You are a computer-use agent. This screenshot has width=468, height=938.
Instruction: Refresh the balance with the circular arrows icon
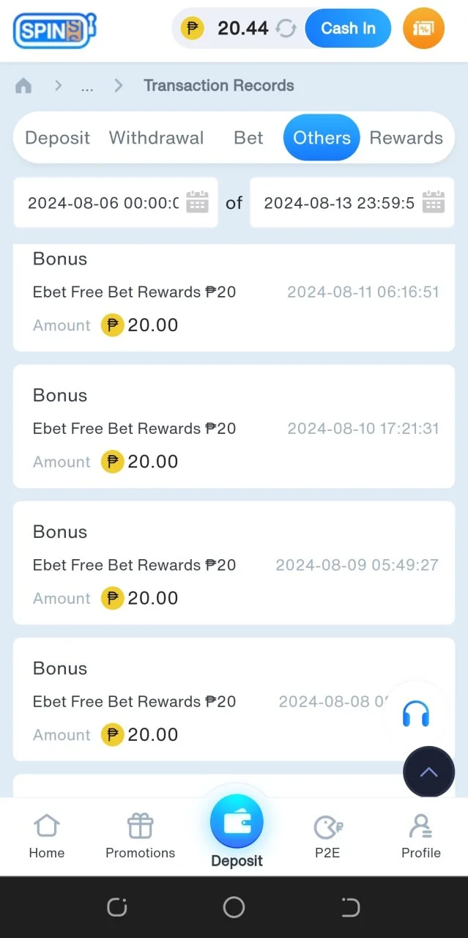point(286,29)
